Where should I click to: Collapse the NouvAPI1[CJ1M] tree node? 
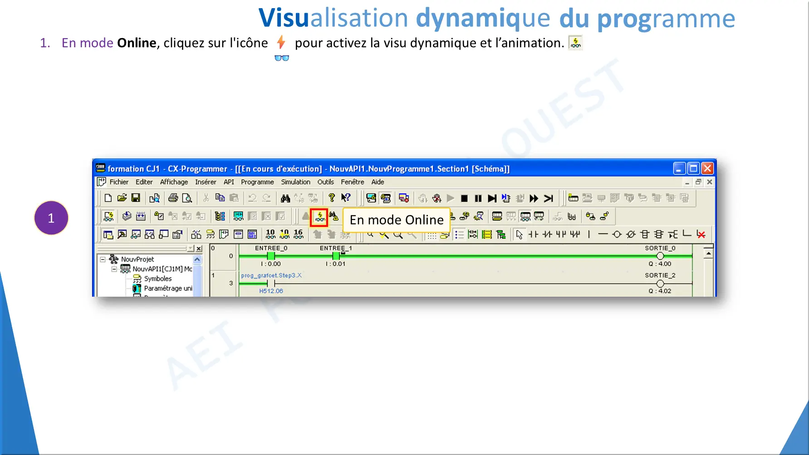[114, 269]
